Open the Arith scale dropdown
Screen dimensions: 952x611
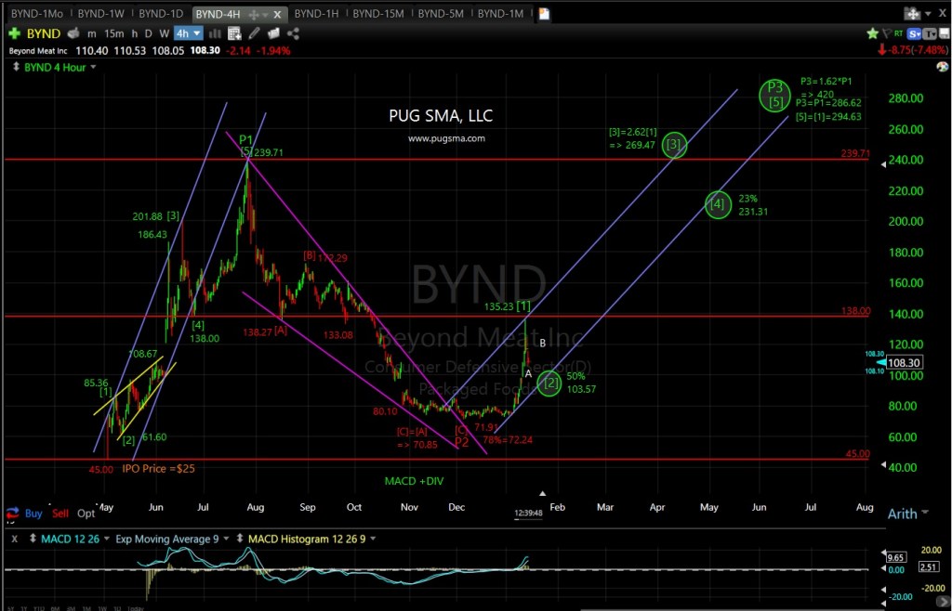click(x=908, y=514)
